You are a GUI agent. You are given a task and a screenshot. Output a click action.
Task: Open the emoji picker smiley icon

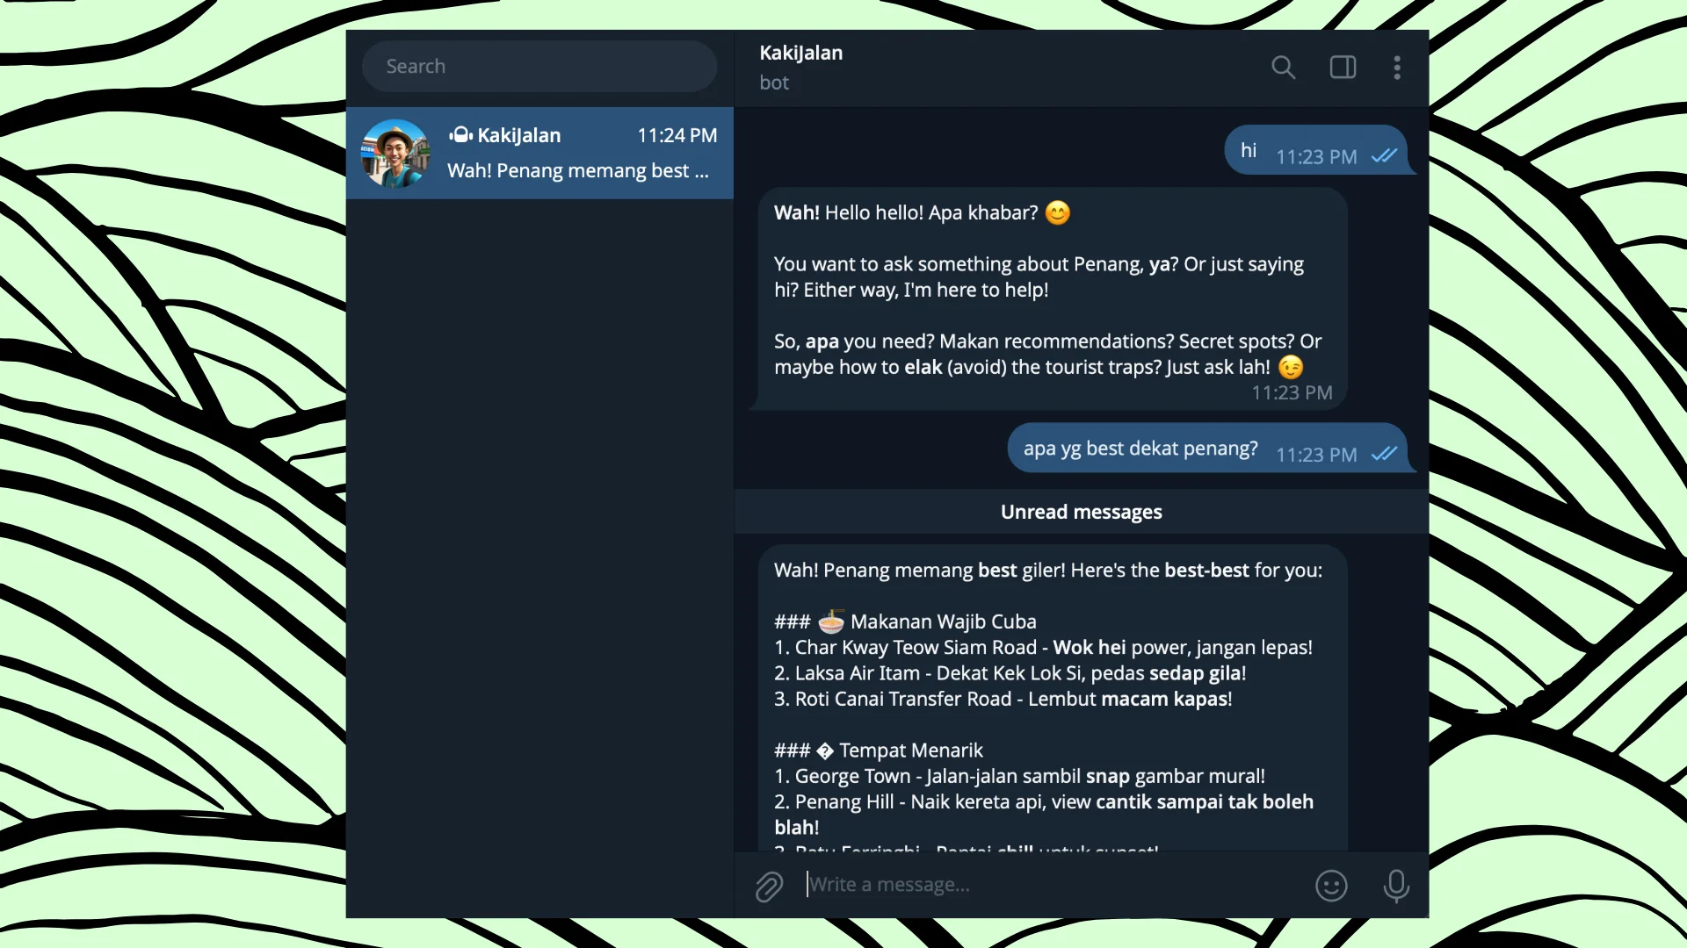1331,886
